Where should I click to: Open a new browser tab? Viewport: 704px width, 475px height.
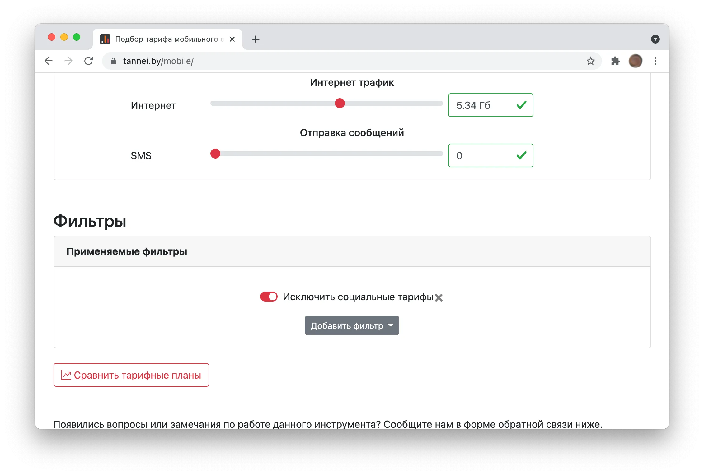[x=256, y=39]
